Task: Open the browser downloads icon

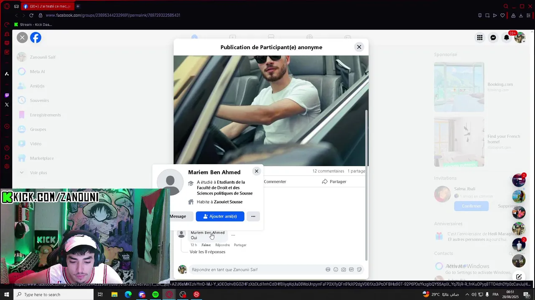Action: click(x=521, y=15)
